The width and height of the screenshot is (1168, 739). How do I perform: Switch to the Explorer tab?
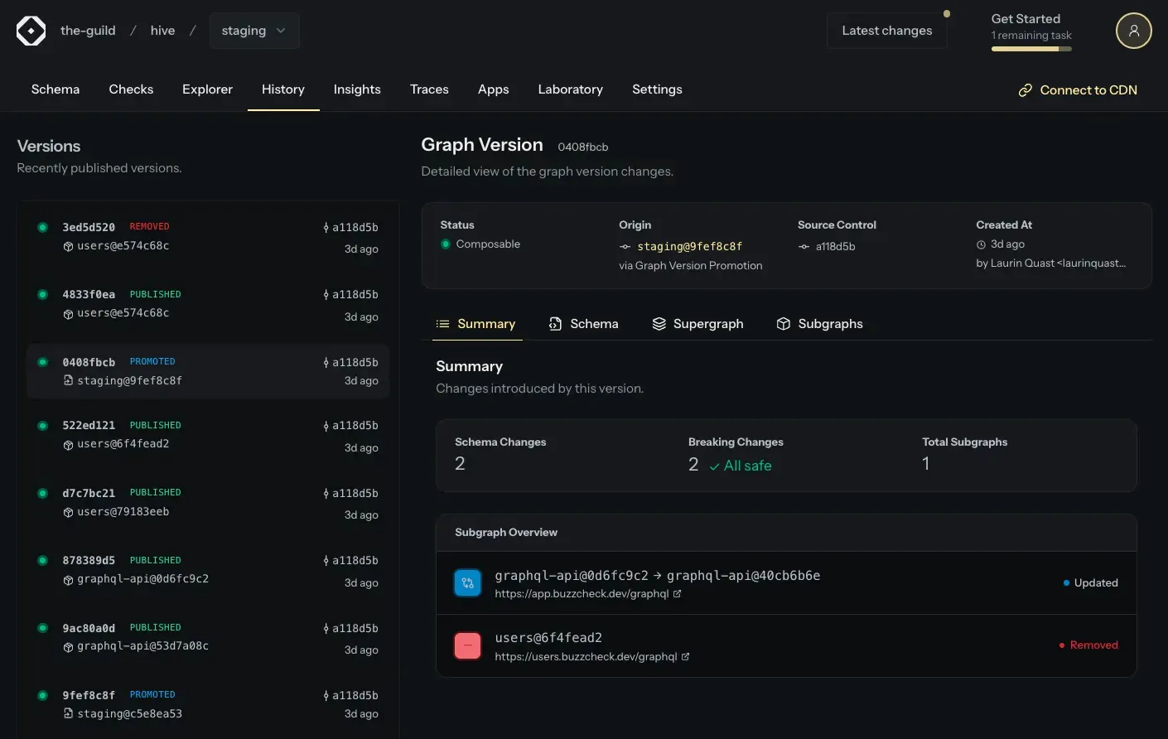(207, 89)
